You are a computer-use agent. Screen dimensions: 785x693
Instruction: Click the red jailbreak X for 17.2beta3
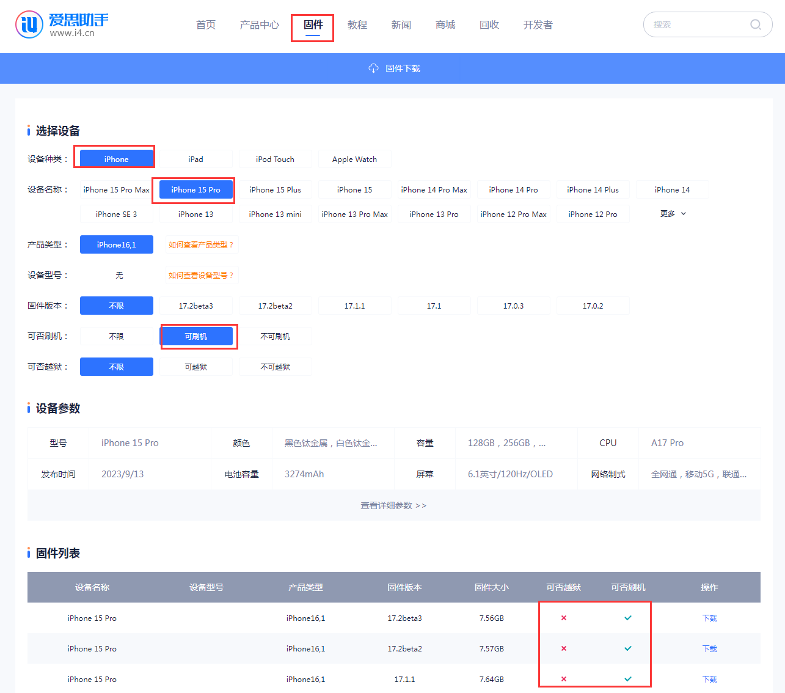[564, 618]
